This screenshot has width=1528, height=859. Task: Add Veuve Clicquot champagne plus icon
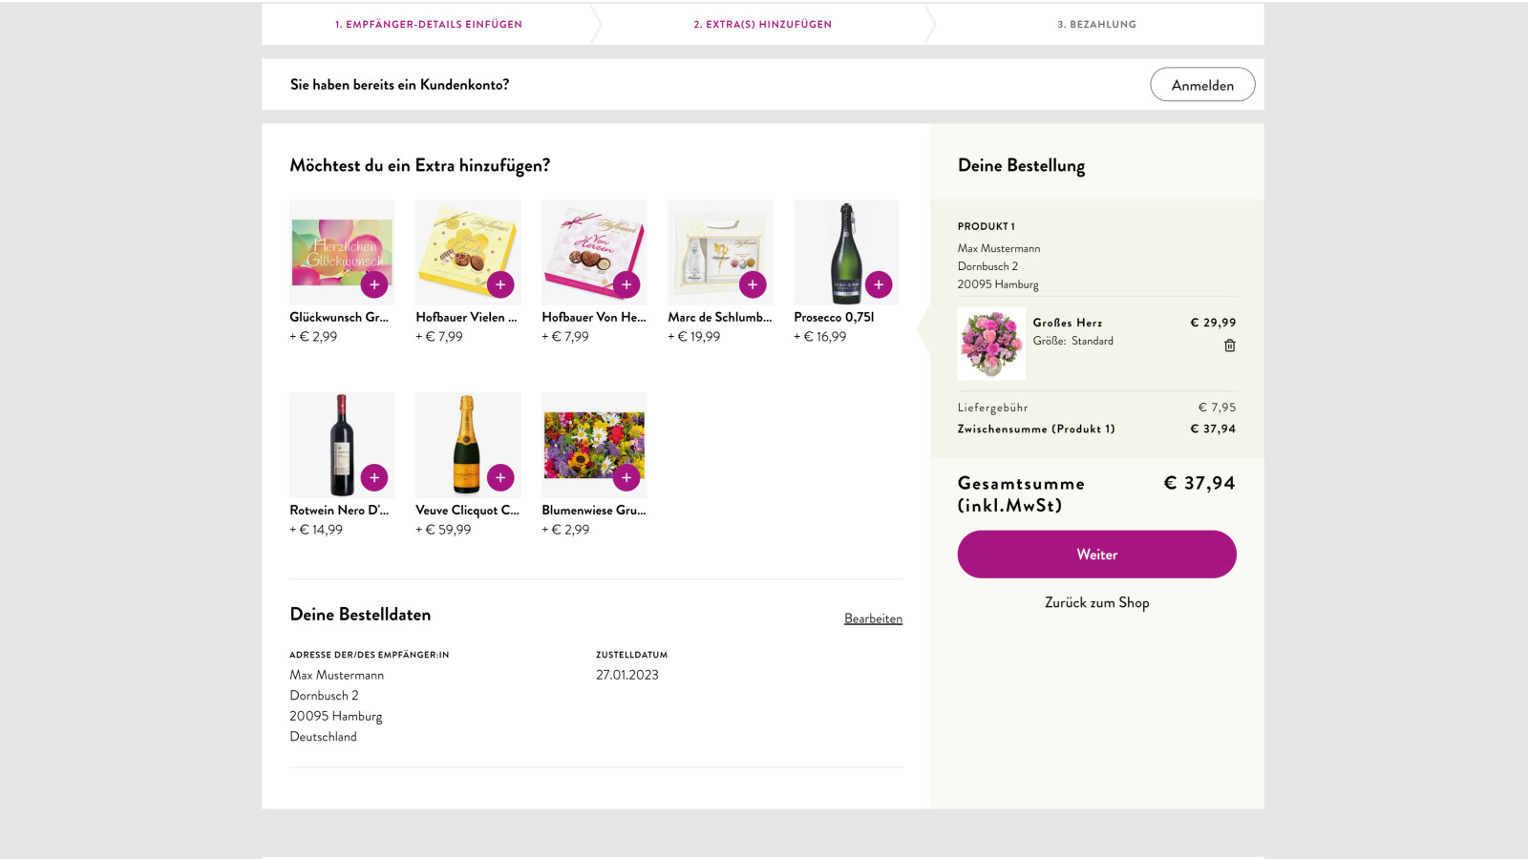click(x=500, y=477)
